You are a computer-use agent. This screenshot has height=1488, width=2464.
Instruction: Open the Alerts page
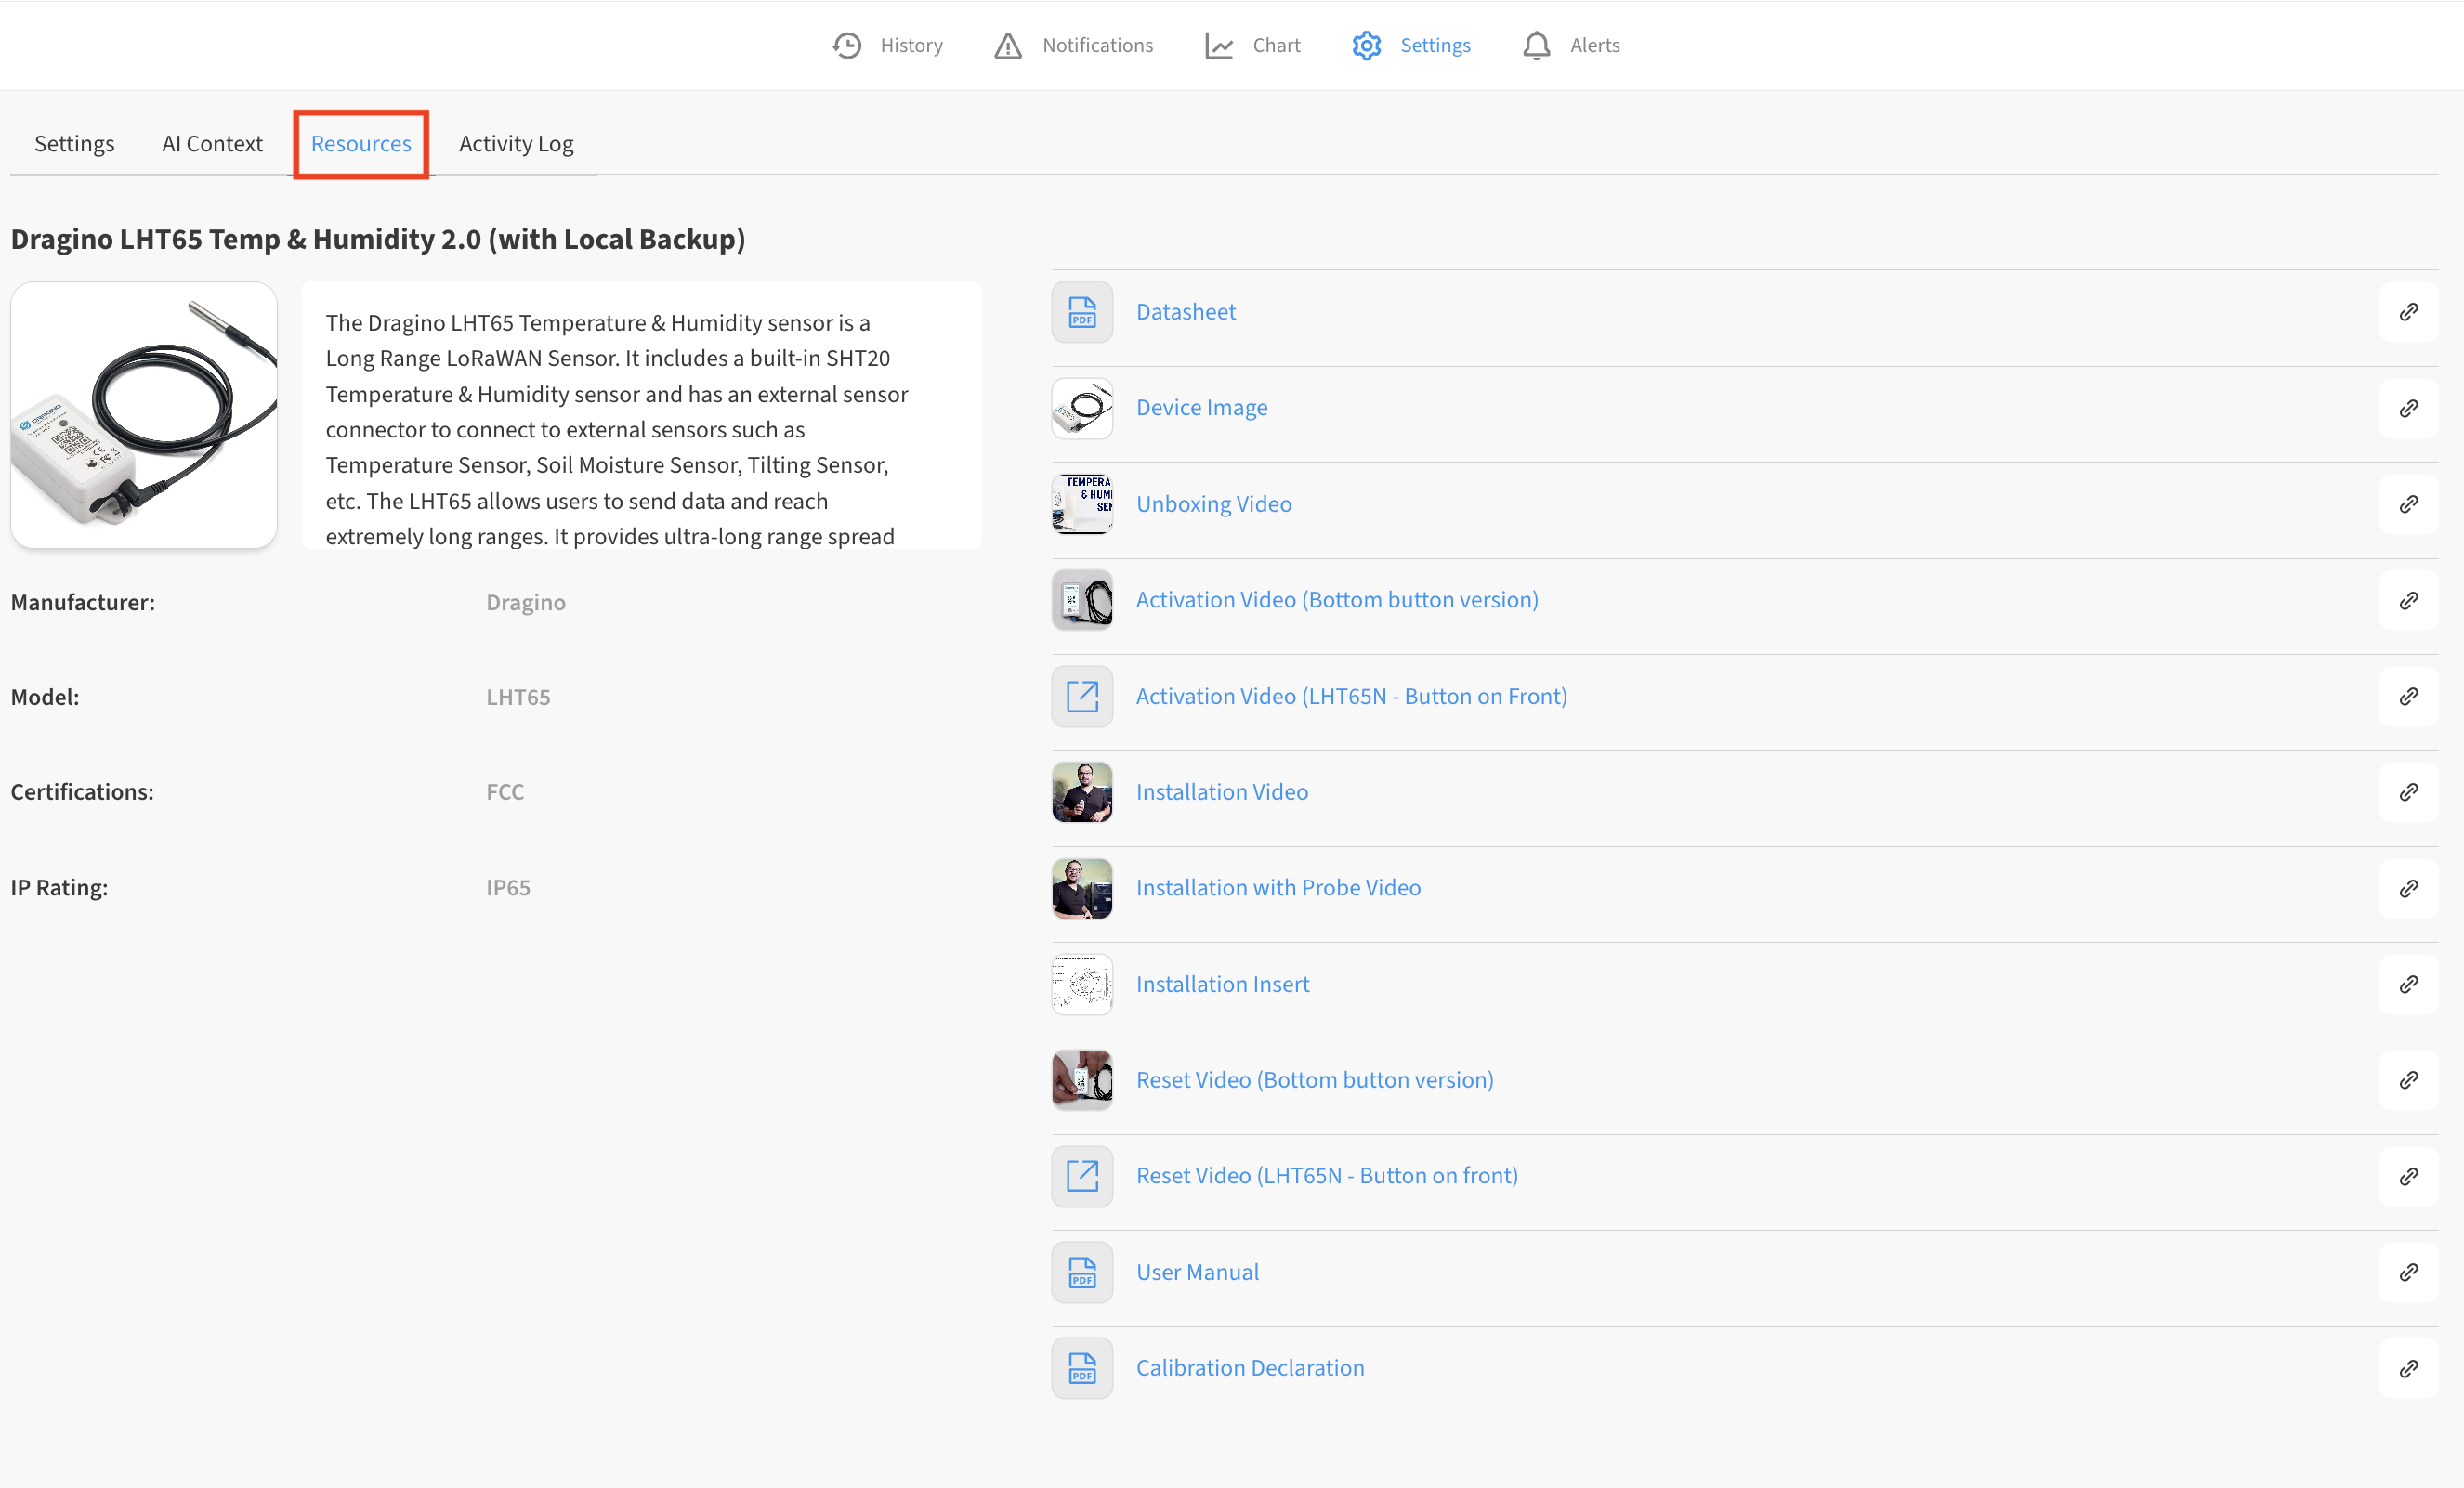point(1571,45)
